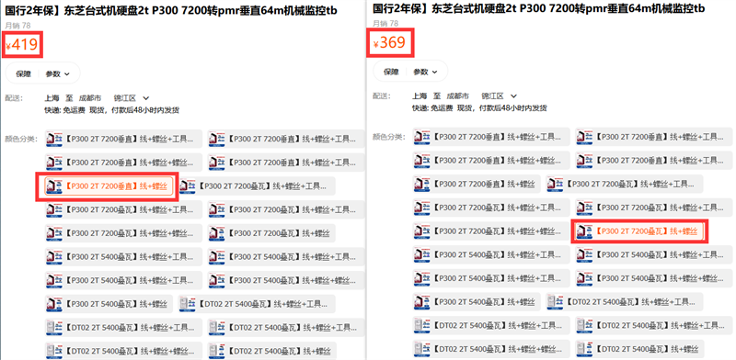Click 快递: 免运费 shipping text on right page

pos(432,108)
